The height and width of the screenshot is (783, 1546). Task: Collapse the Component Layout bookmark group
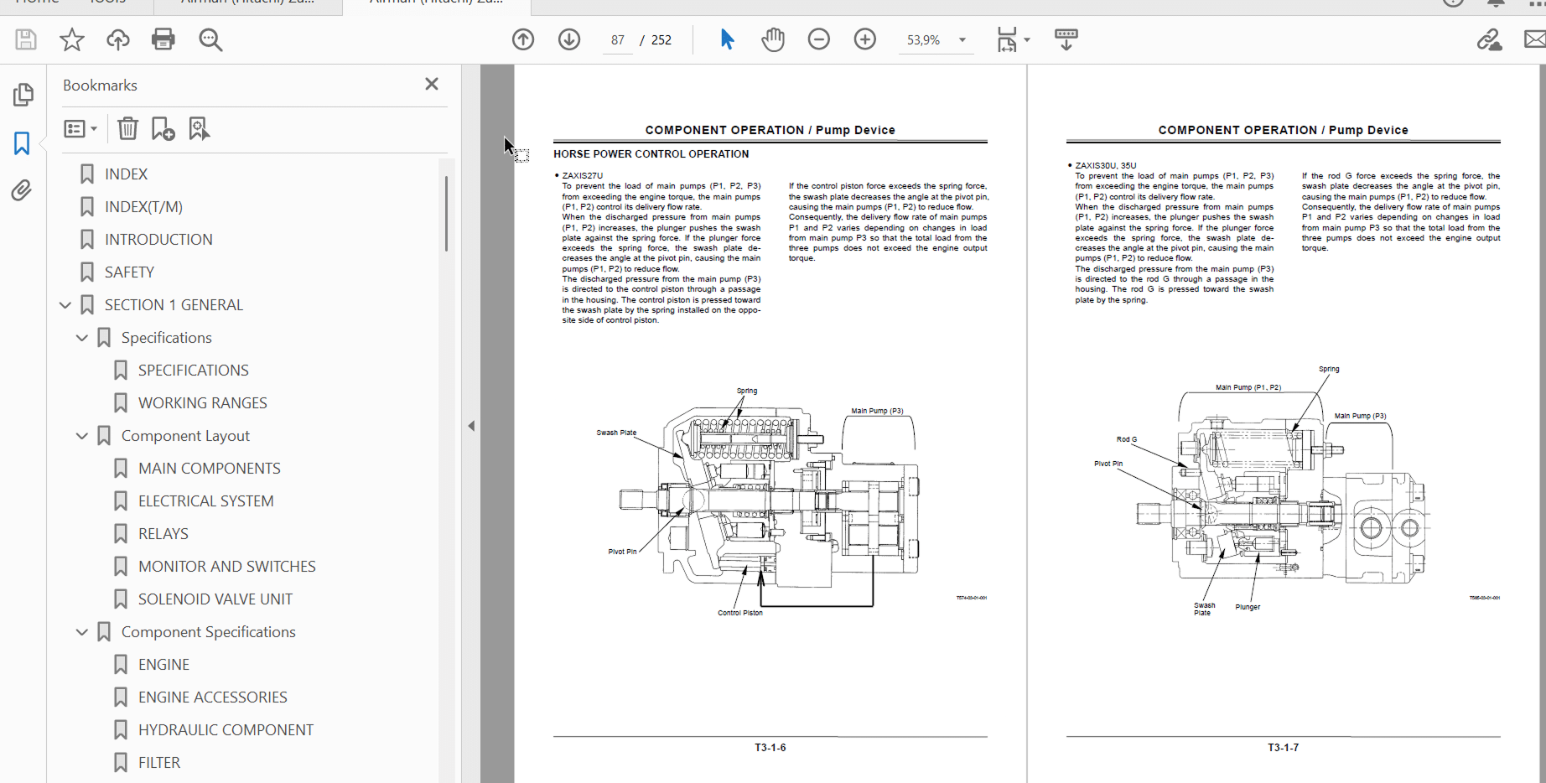(x=82, y=436)
